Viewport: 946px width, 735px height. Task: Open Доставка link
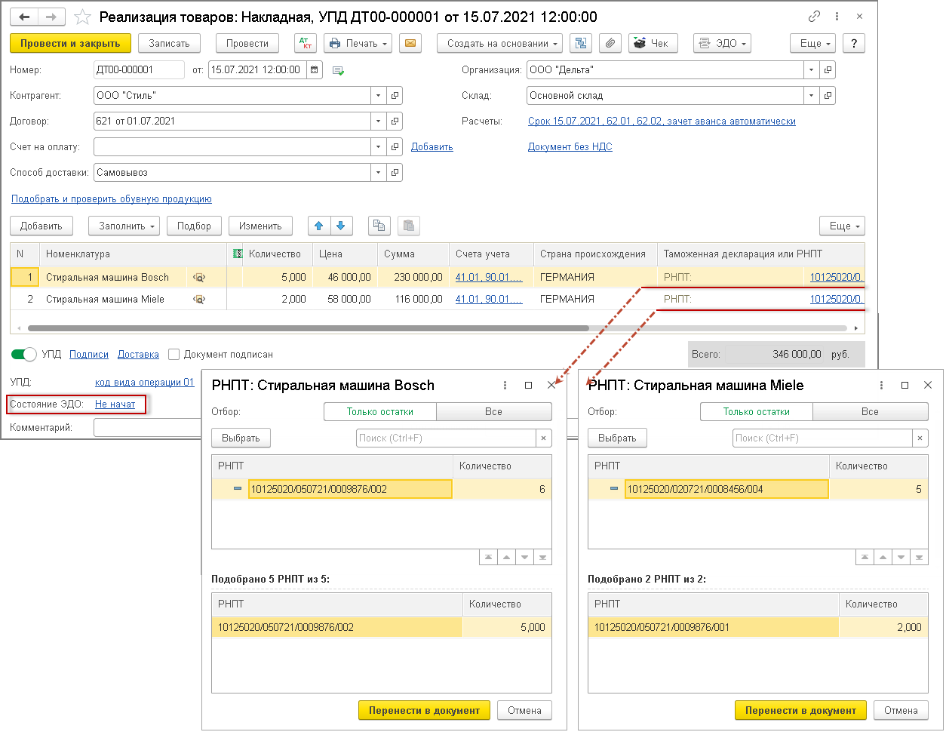[138, 354]
